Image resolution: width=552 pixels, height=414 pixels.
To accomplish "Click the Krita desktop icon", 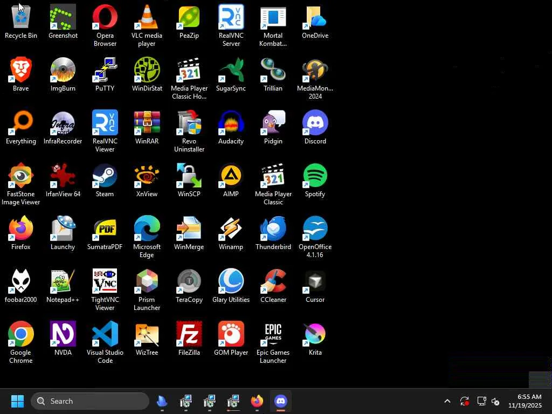I will (315, 334).
